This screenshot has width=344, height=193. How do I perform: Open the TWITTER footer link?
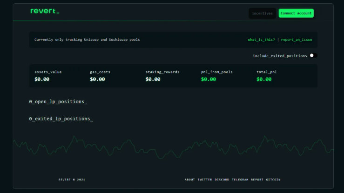coord(205,180)
